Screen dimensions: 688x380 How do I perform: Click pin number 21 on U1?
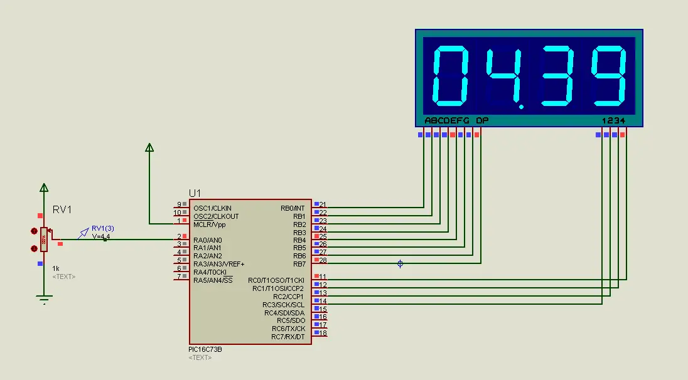(323, 204)
